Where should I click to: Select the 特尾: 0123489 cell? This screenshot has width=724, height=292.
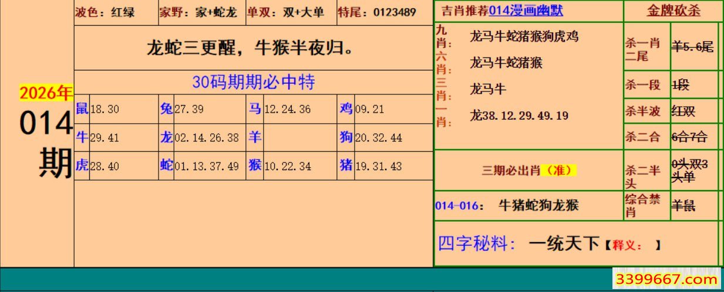(x=377, y=12)
